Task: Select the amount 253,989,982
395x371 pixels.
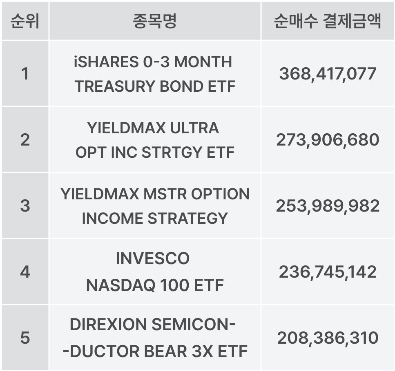Action: pyautogui.click(x=328, y=206)
